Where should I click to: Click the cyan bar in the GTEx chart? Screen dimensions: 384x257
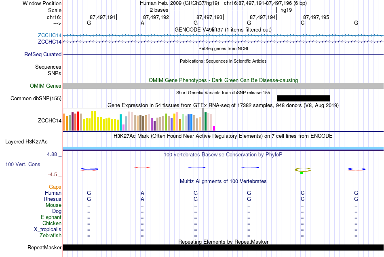(x=120, y=122)
